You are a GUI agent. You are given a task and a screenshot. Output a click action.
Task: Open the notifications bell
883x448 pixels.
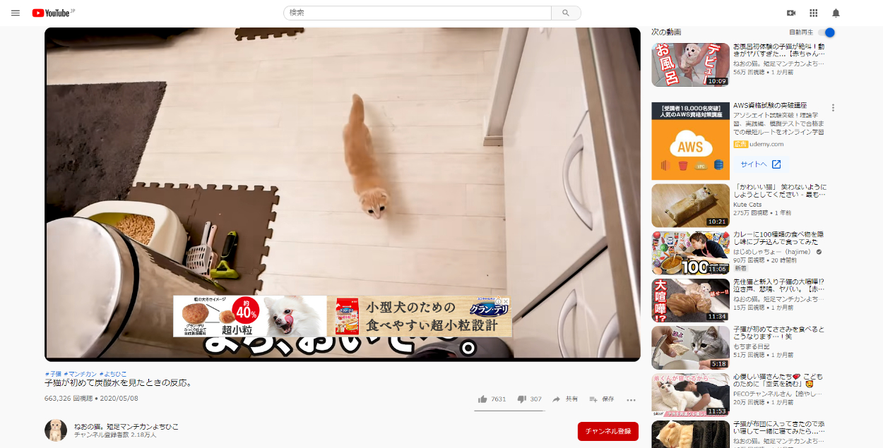[x=836, y=13]
